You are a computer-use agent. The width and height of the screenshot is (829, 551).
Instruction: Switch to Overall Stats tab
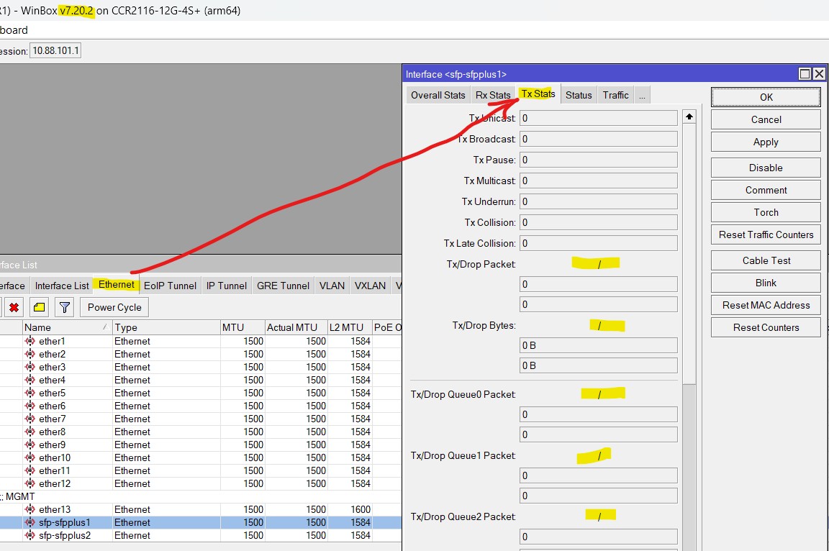(x=438, y=95)
